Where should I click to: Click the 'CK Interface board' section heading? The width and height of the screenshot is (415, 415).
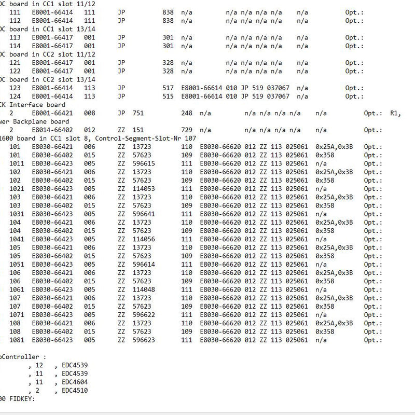pyautogui.click(x=30, y=105)
